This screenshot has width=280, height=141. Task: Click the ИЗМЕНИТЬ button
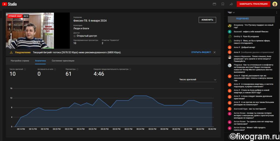[x=207, y=20]
